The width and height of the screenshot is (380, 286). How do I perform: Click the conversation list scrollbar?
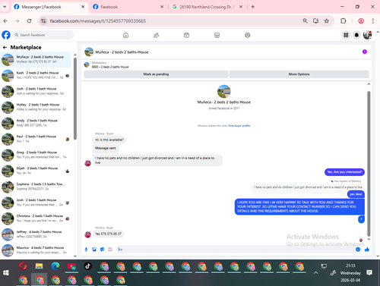click(75, 99)
